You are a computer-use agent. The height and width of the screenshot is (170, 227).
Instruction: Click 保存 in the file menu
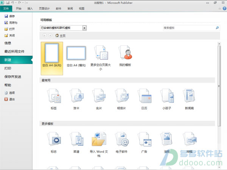(x=9, y=16)
